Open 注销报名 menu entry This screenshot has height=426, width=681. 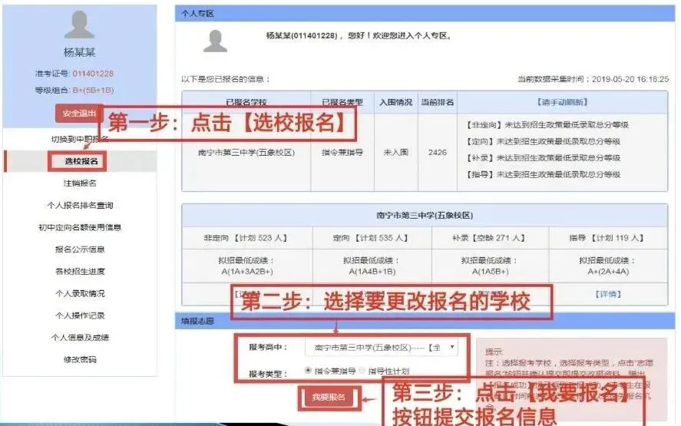tap(80, 183)
